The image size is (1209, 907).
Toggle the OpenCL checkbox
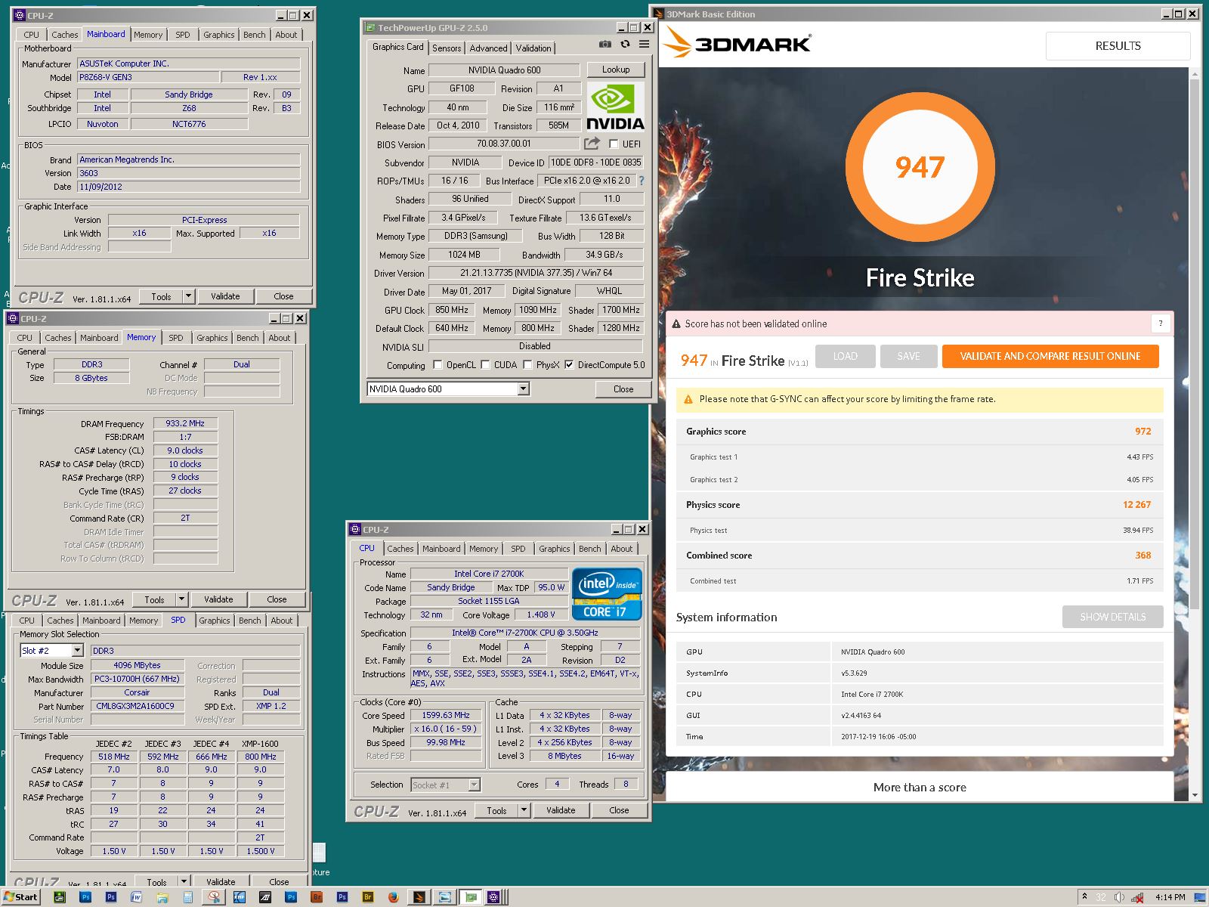(438, 364)
